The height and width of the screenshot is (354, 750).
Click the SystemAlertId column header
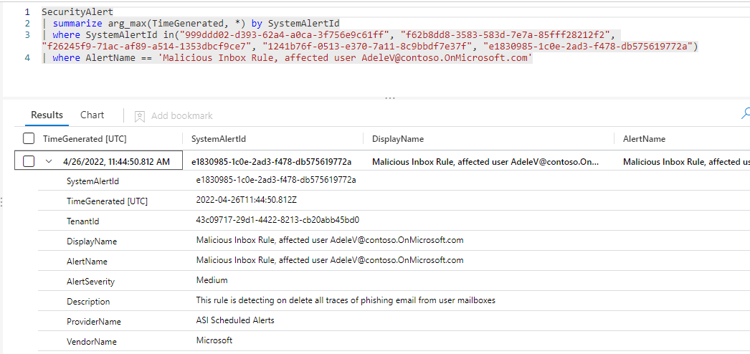click(x=219, y=139)
